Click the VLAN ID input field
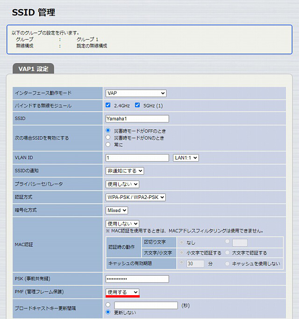 point(137,158)
